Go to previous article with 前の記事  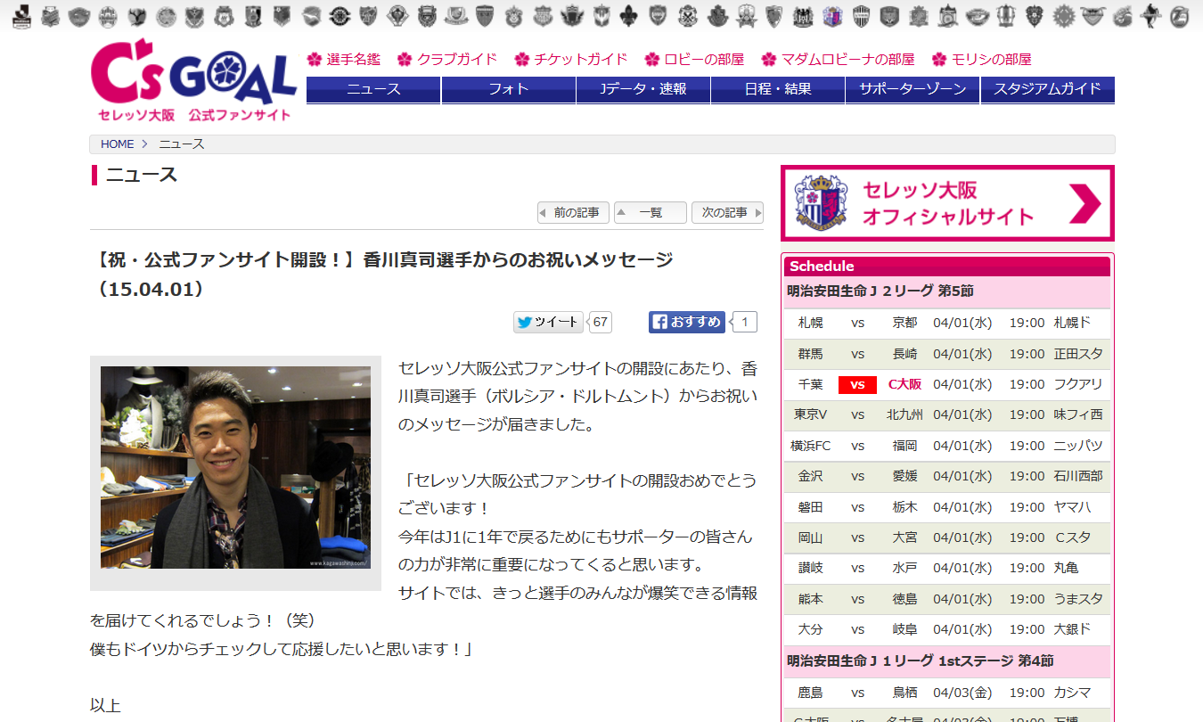[x=574, y=213]
